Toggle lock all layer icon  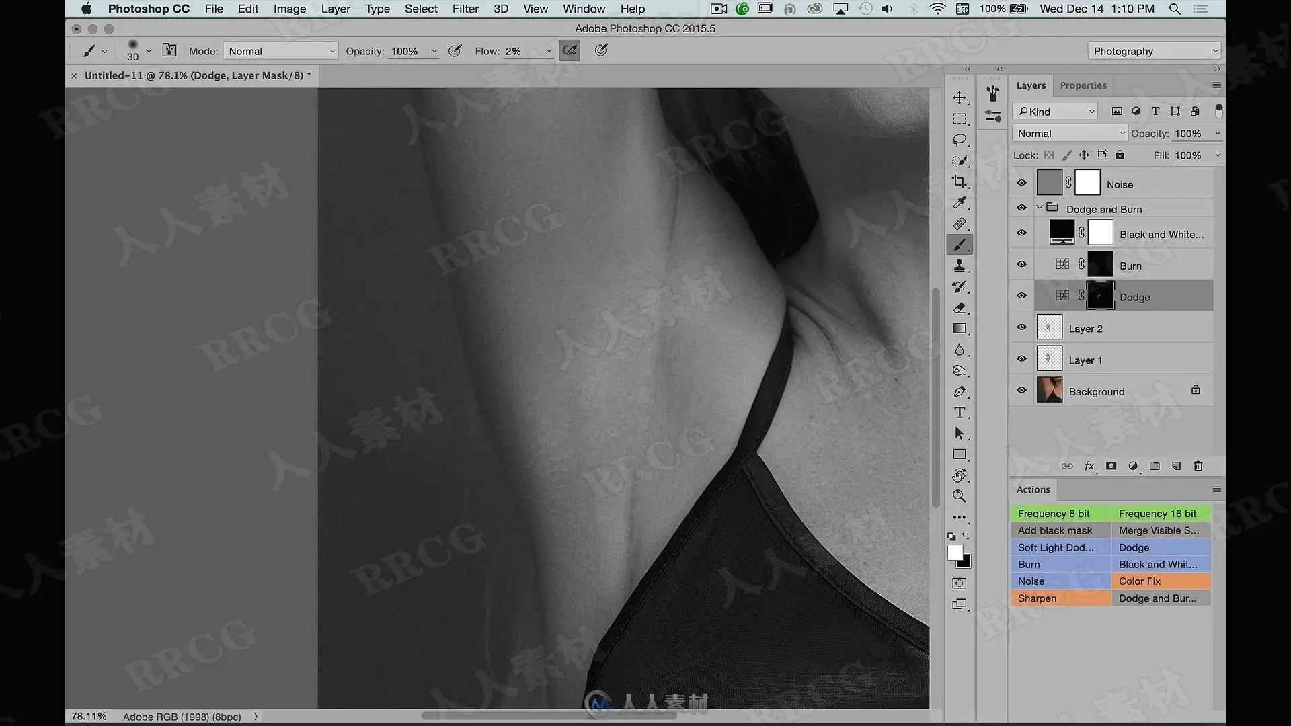pos(1120,155)
